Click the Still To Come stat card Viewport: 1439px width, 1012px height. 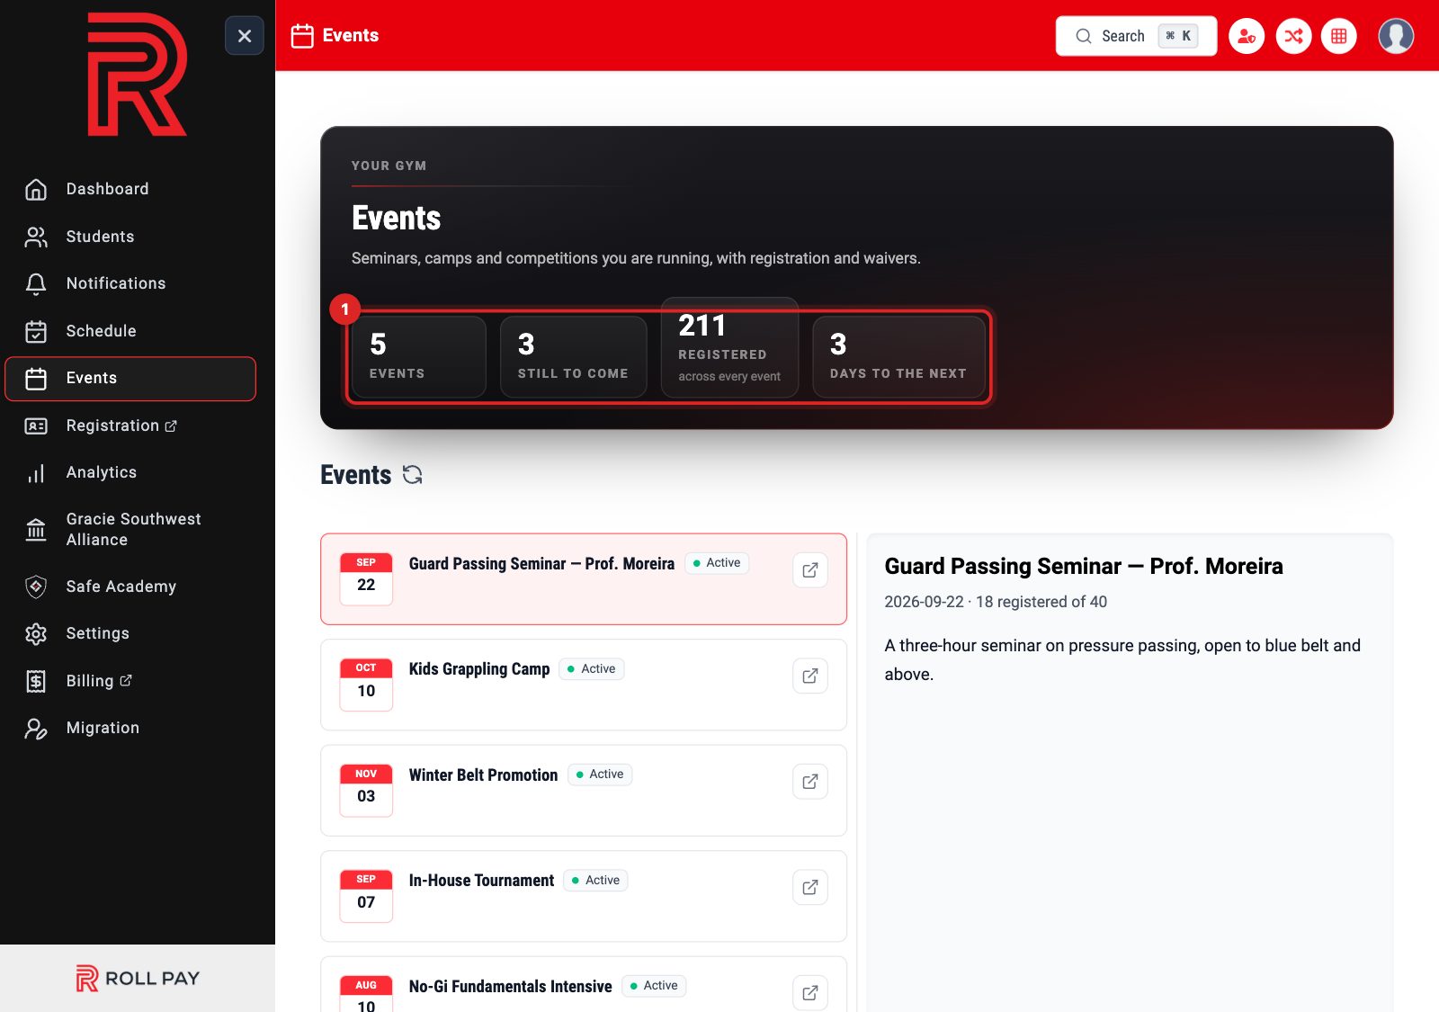(x=574, y=356)
